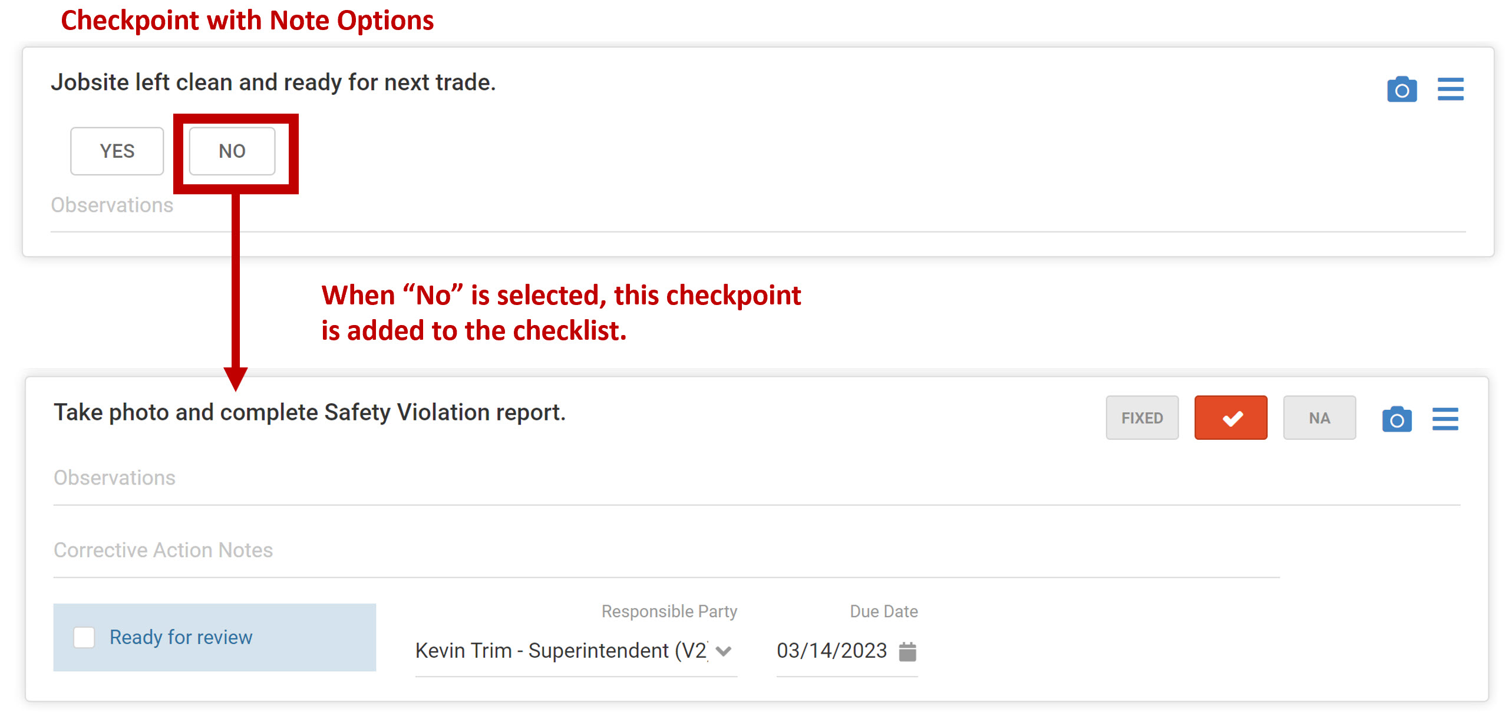Open hamburger menu on Safety Violation checkpoint

click(1445, 419)
